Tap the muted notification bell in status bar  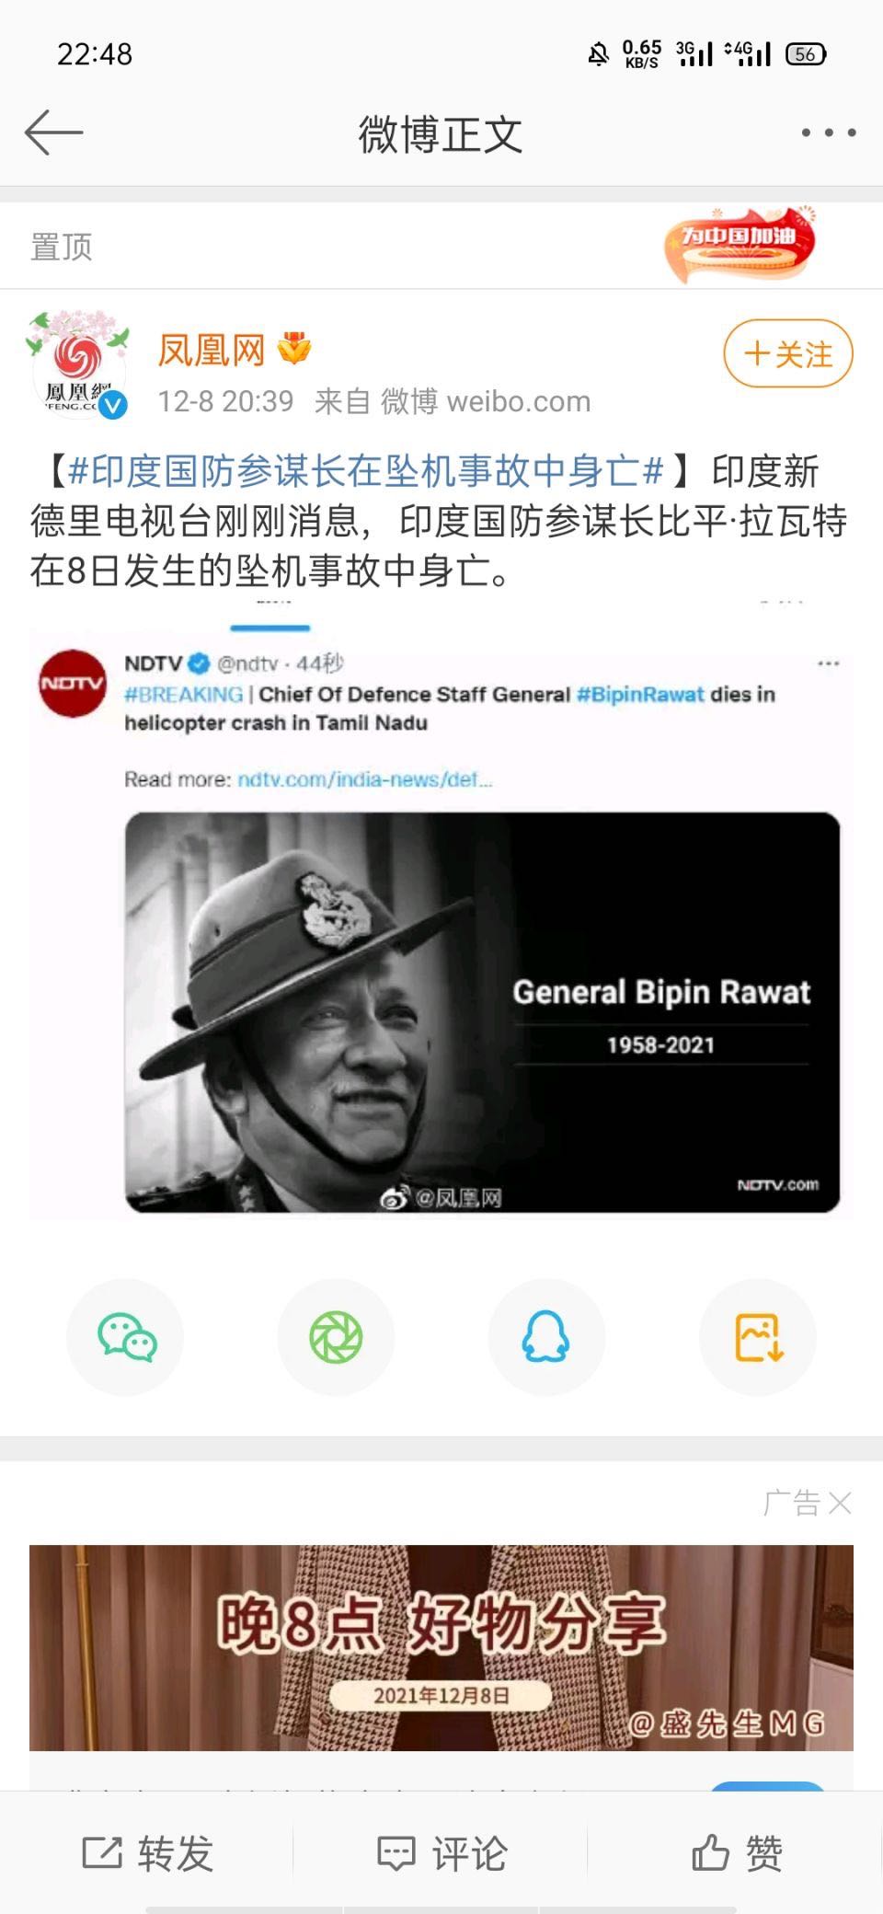click(x=598, y=54)
